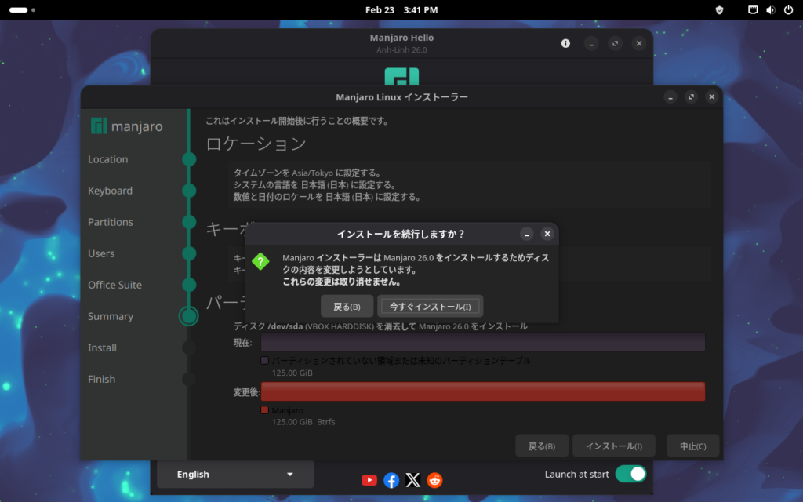Click the red 変更後 partition bar
This screenshot has height=502, width=803.
click(x=482, y=391)
